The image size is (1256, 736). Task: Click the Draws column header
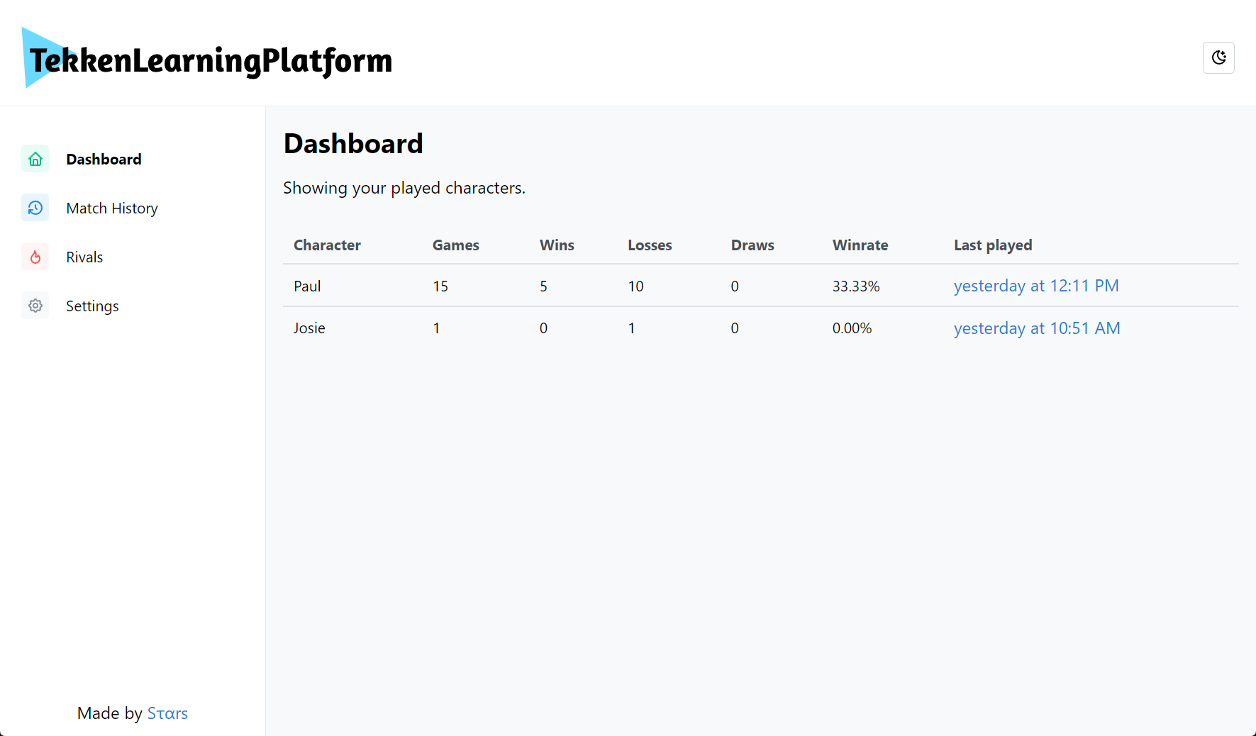pos(752,245)
